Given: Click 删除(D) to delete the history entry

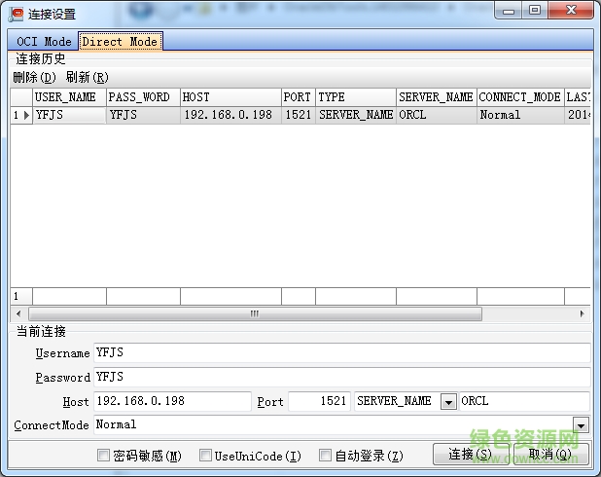Looking at the screenshot, I should coord(34,77).
